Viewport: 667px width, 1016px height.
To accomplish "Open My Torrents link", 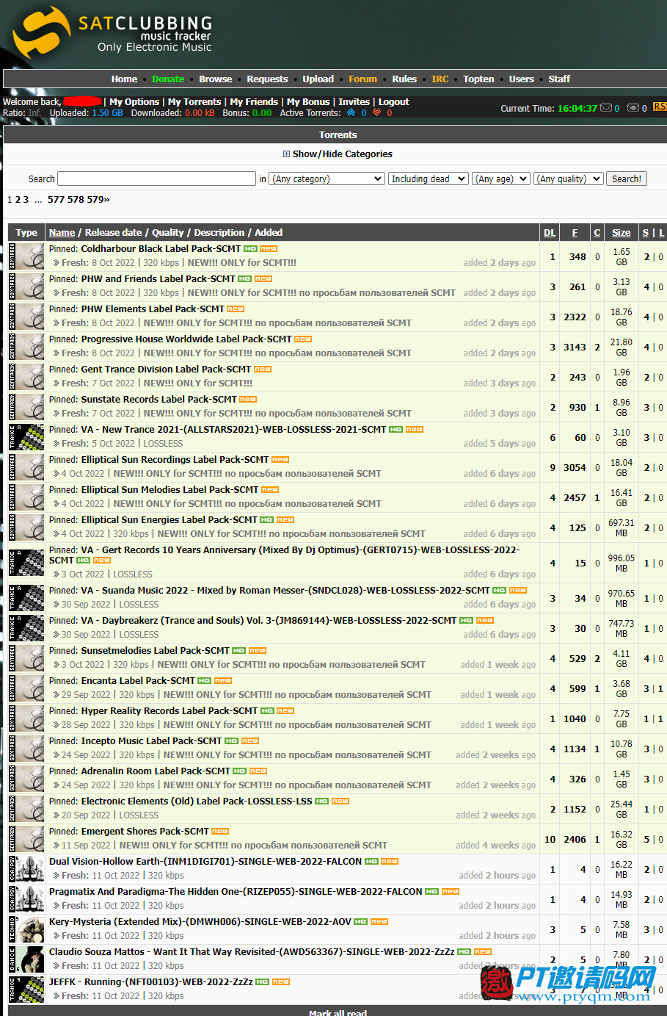I will (x=194, y=102).
